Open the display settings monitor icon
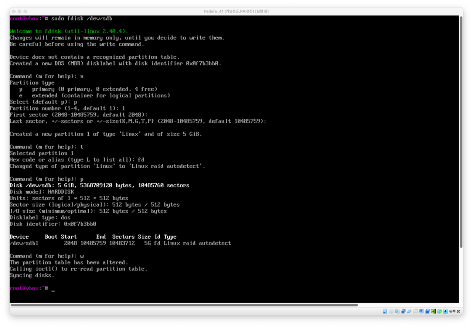Viewport: 473px width, 327px height. pos(421,311)
